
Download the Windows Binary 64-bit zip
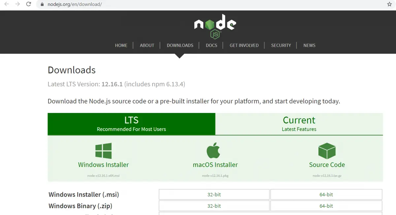(326, 206)
